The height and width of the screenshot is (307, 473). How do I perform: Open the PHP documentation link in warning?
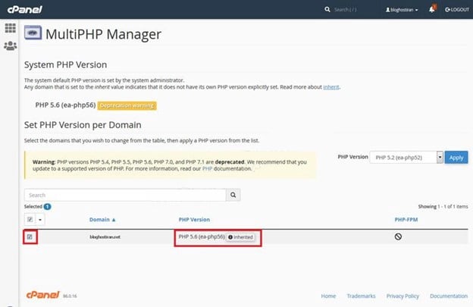pyautogui.click(x=207, y=168)
